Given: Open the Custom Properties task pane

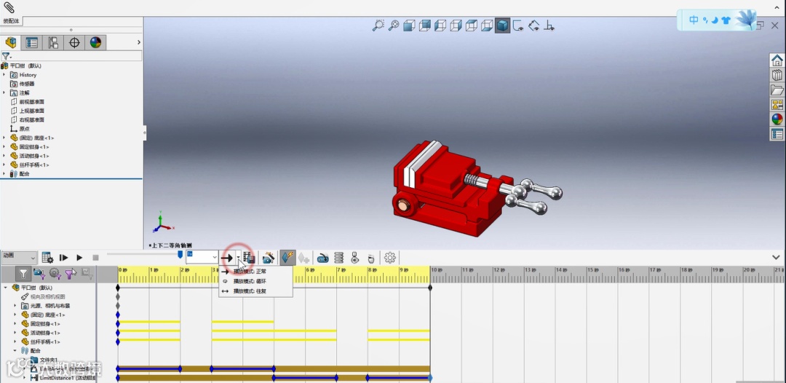Looking at the screenshot, I should tap(777, 135).
